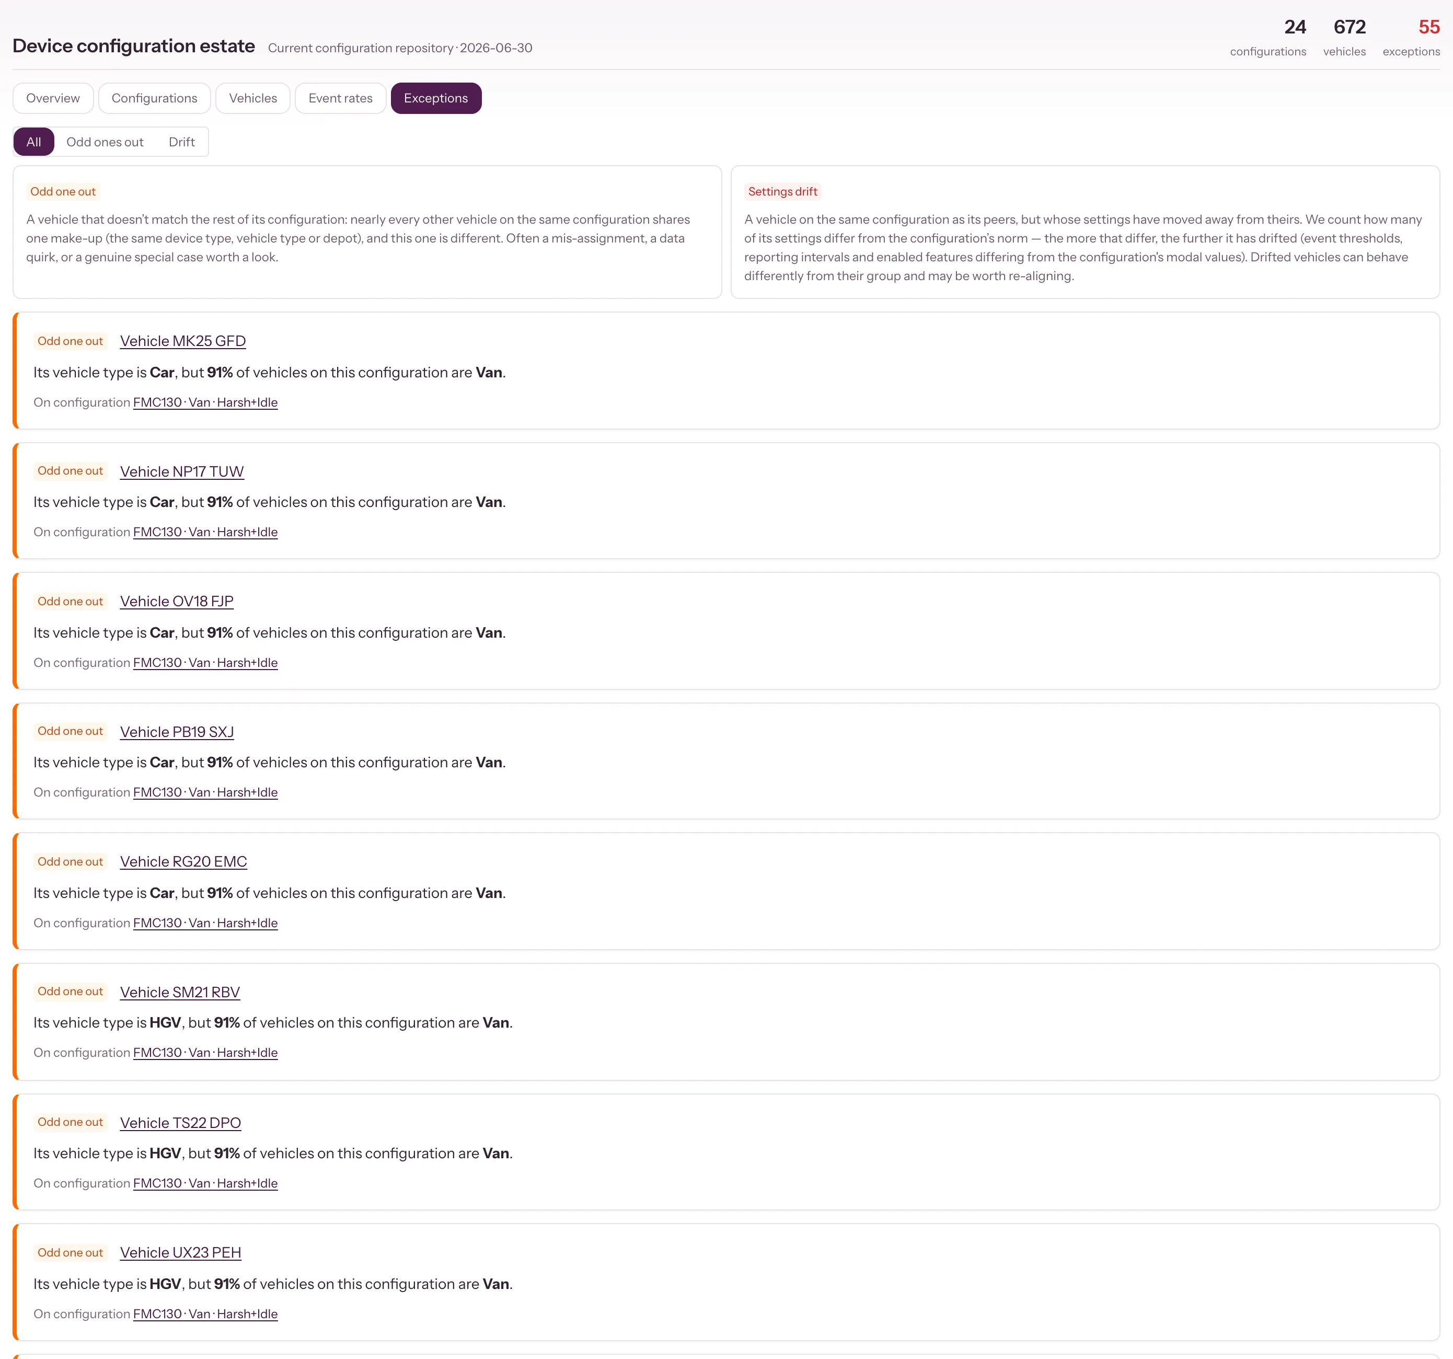Open configuration link under Vehicle UX23 PEH

tap(205, 1314)
